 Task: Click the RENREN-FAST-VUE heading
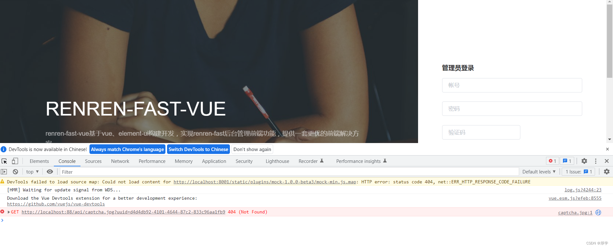tap(136, 109)
